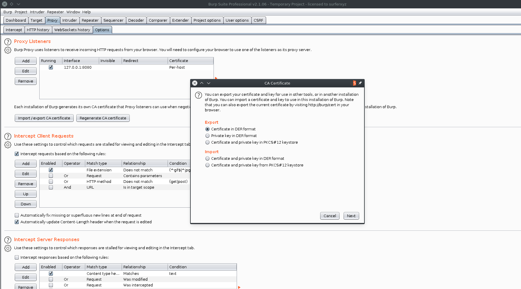Select Certificate in DER format export option
The width and height of the screenshot is (521, 289).
tap(207, 129)
